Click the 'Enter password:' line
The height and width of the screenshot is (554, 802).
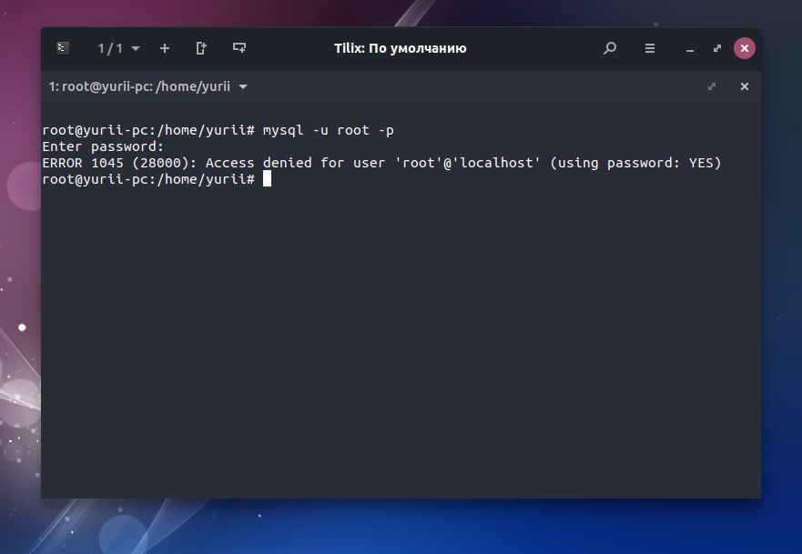103,146
